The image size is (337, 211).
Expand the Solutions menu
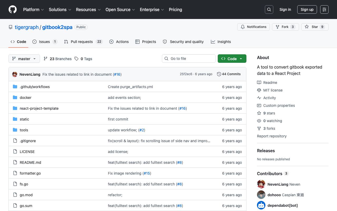click(x=60, y=9)
